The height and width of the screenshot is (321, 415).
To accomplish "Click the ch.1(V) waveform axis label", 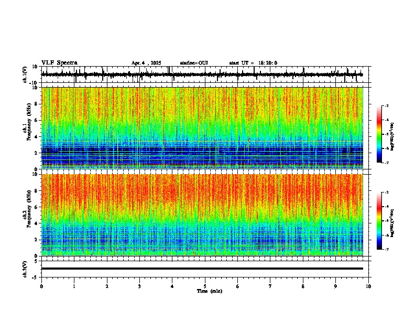I will pos(25,74).
